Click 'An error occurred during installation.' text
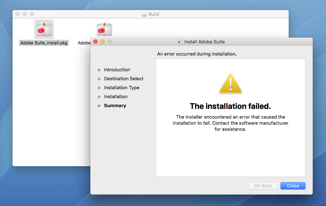Viewport: 326px width, 206px height. pos(197,54)
